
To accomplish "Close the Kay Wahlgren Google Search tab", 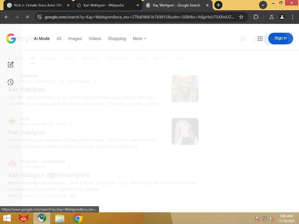I will 207,5.
